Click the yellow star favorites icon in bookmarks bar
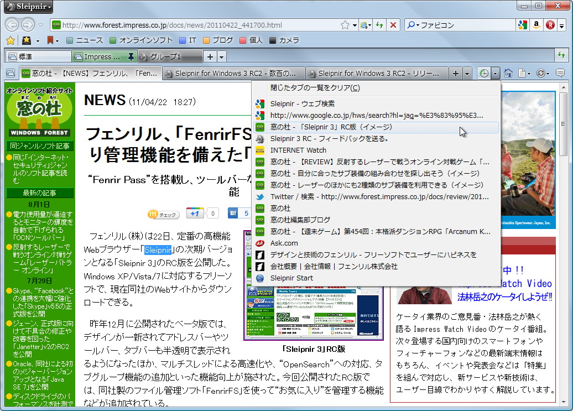The height and width of the screenshot is (411, 573). (11, 40)
